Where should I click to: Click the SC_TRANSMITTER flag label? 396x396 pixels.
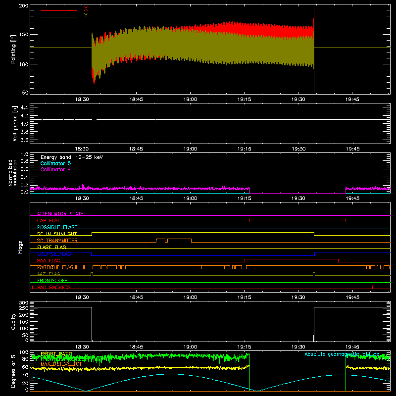click(57, 241)
